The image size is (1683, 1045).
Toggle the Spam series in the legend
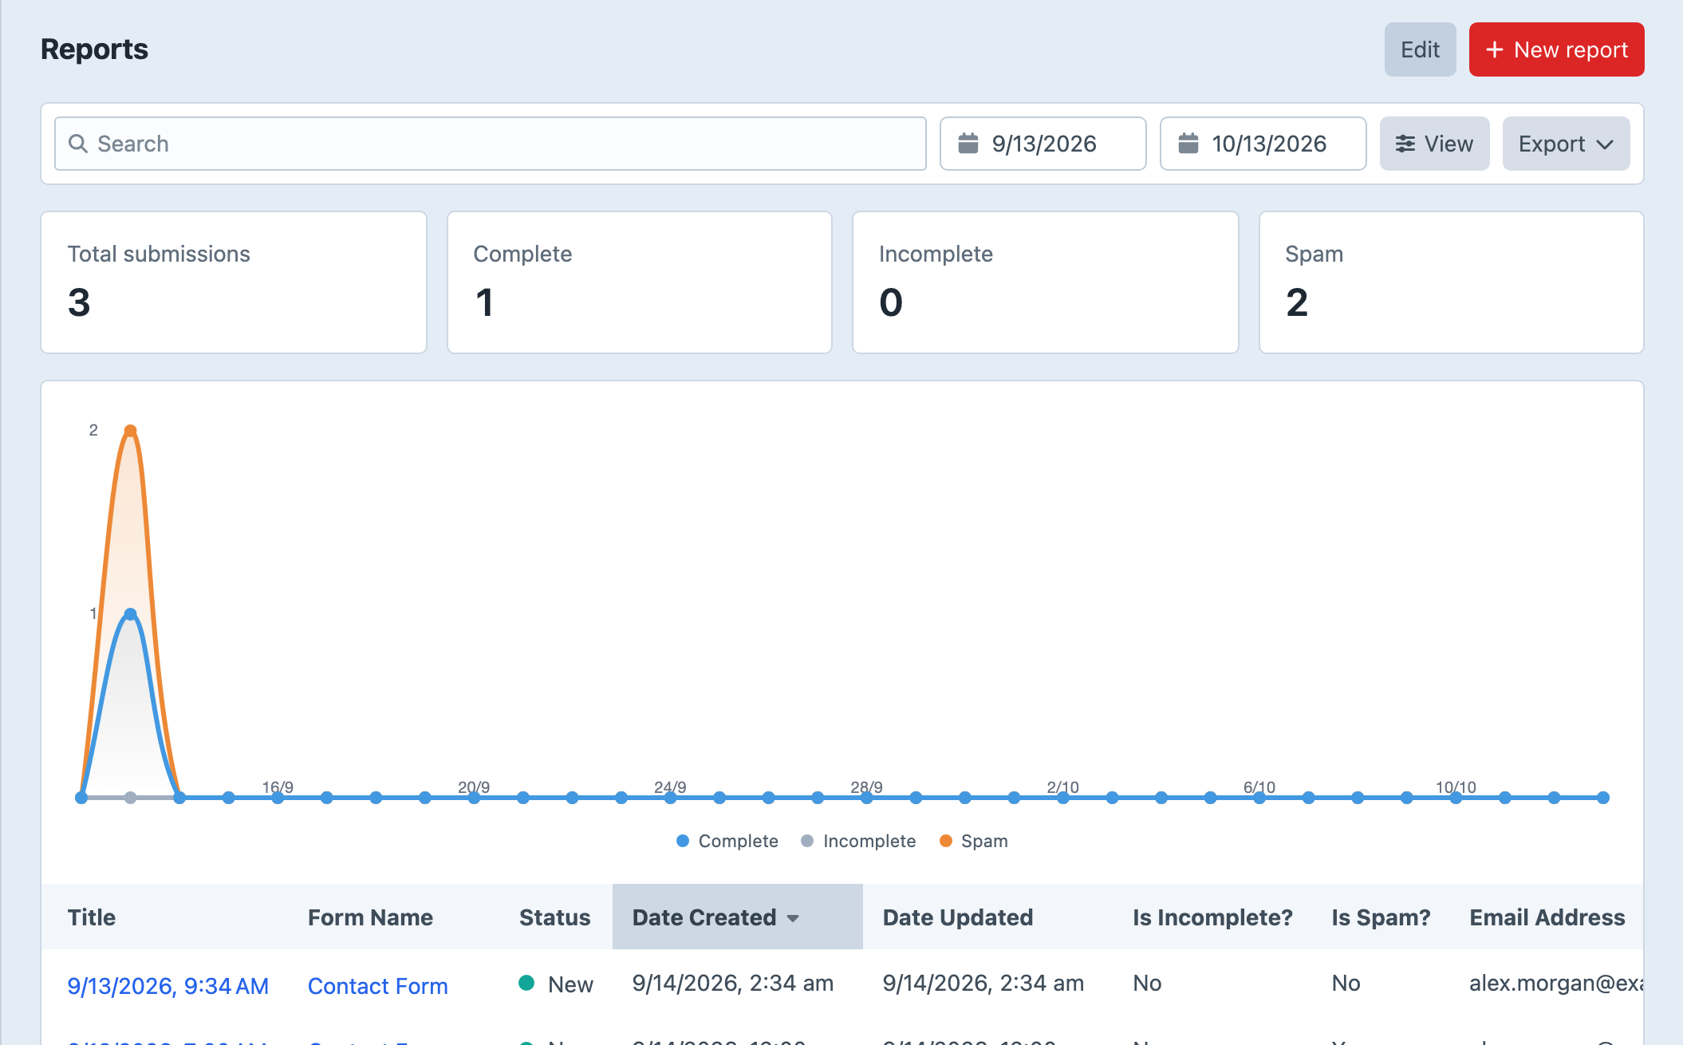[973, 841]
